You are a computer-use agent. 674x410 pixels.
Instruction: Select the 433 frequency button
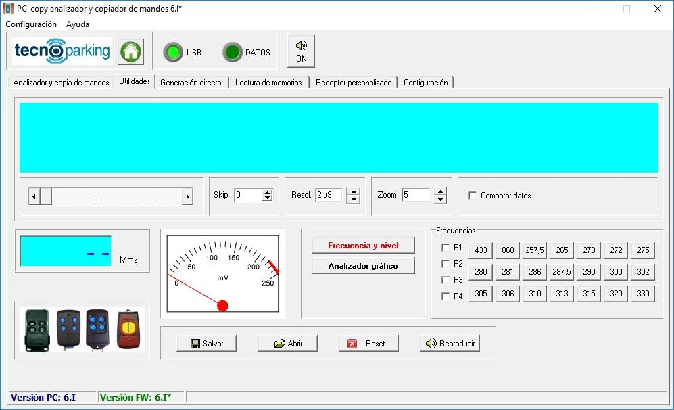481,250
